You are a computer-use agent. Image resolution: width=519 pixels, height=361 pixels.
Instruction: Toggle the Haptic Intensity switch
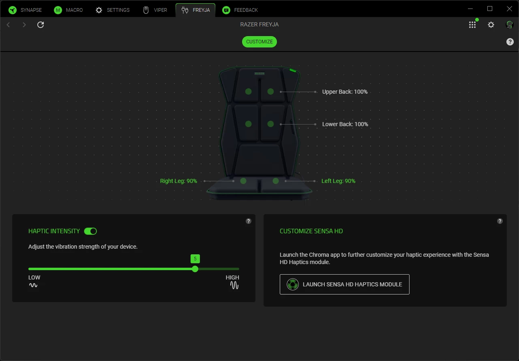tap(90, 231)
